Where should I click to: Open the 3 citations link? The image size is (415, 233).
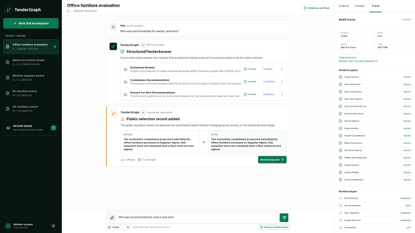[x=268, y=95]
